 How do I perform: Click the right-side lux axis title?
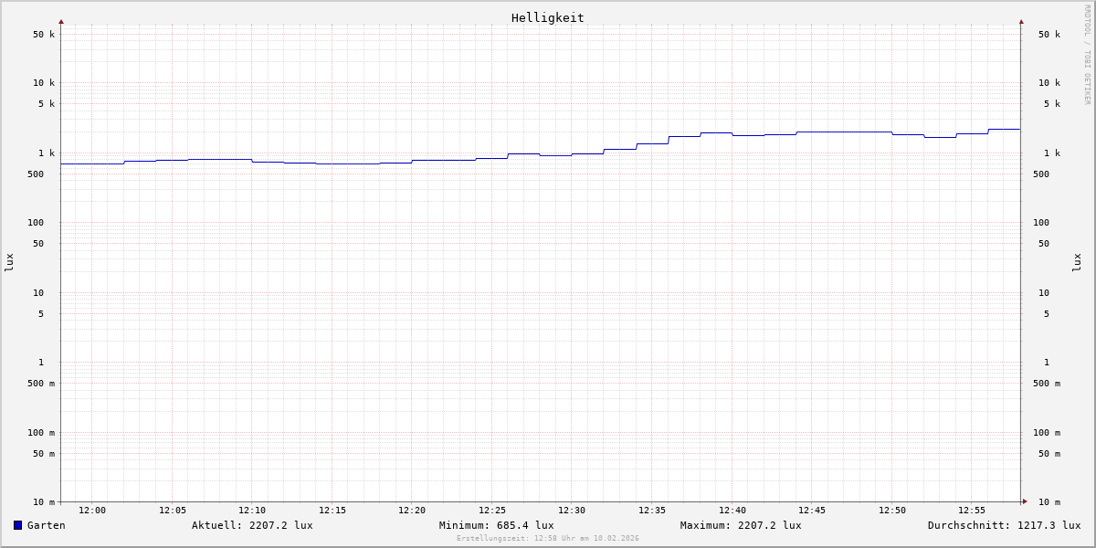click(1077, 262)
